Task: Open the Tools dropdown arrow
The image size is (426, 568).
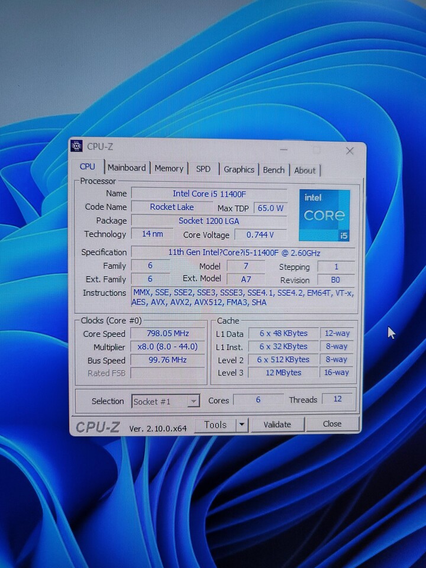Action: 241,425
